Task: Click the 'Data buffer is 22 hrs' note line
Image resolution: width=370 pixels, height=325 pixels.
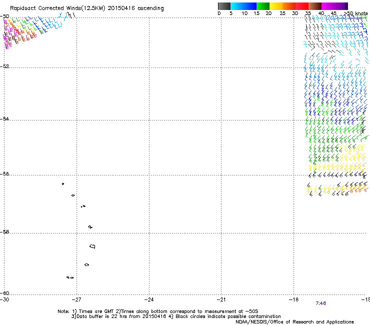Action: pyautogui.click(x=176, y=316)
